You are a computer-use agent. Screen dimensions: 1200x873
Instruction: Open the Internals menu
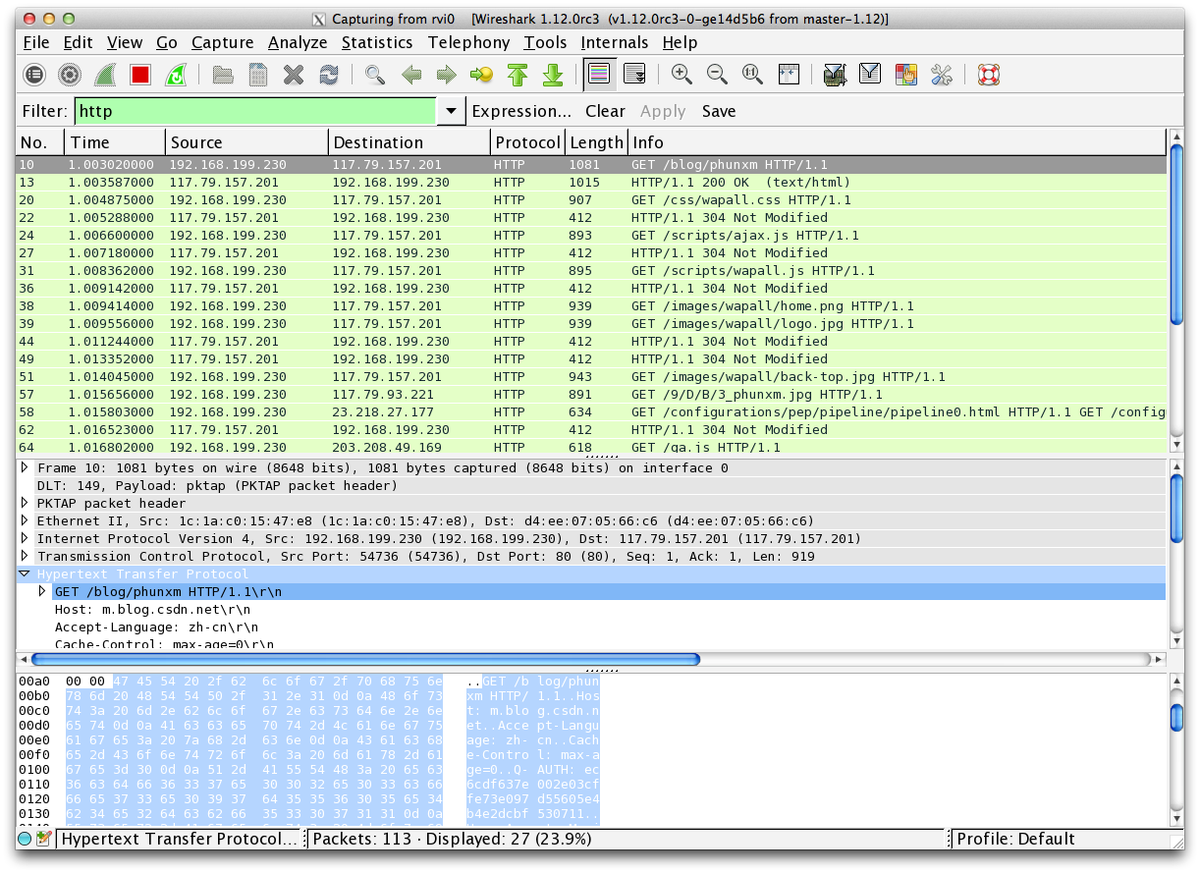(615, 42)
